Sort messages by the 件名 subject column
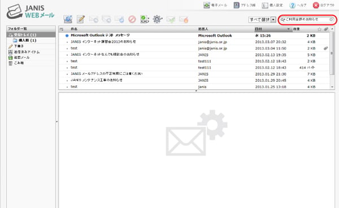Image resolution: width=339 pixels, height=208 pixels. [x=74, y=29]
